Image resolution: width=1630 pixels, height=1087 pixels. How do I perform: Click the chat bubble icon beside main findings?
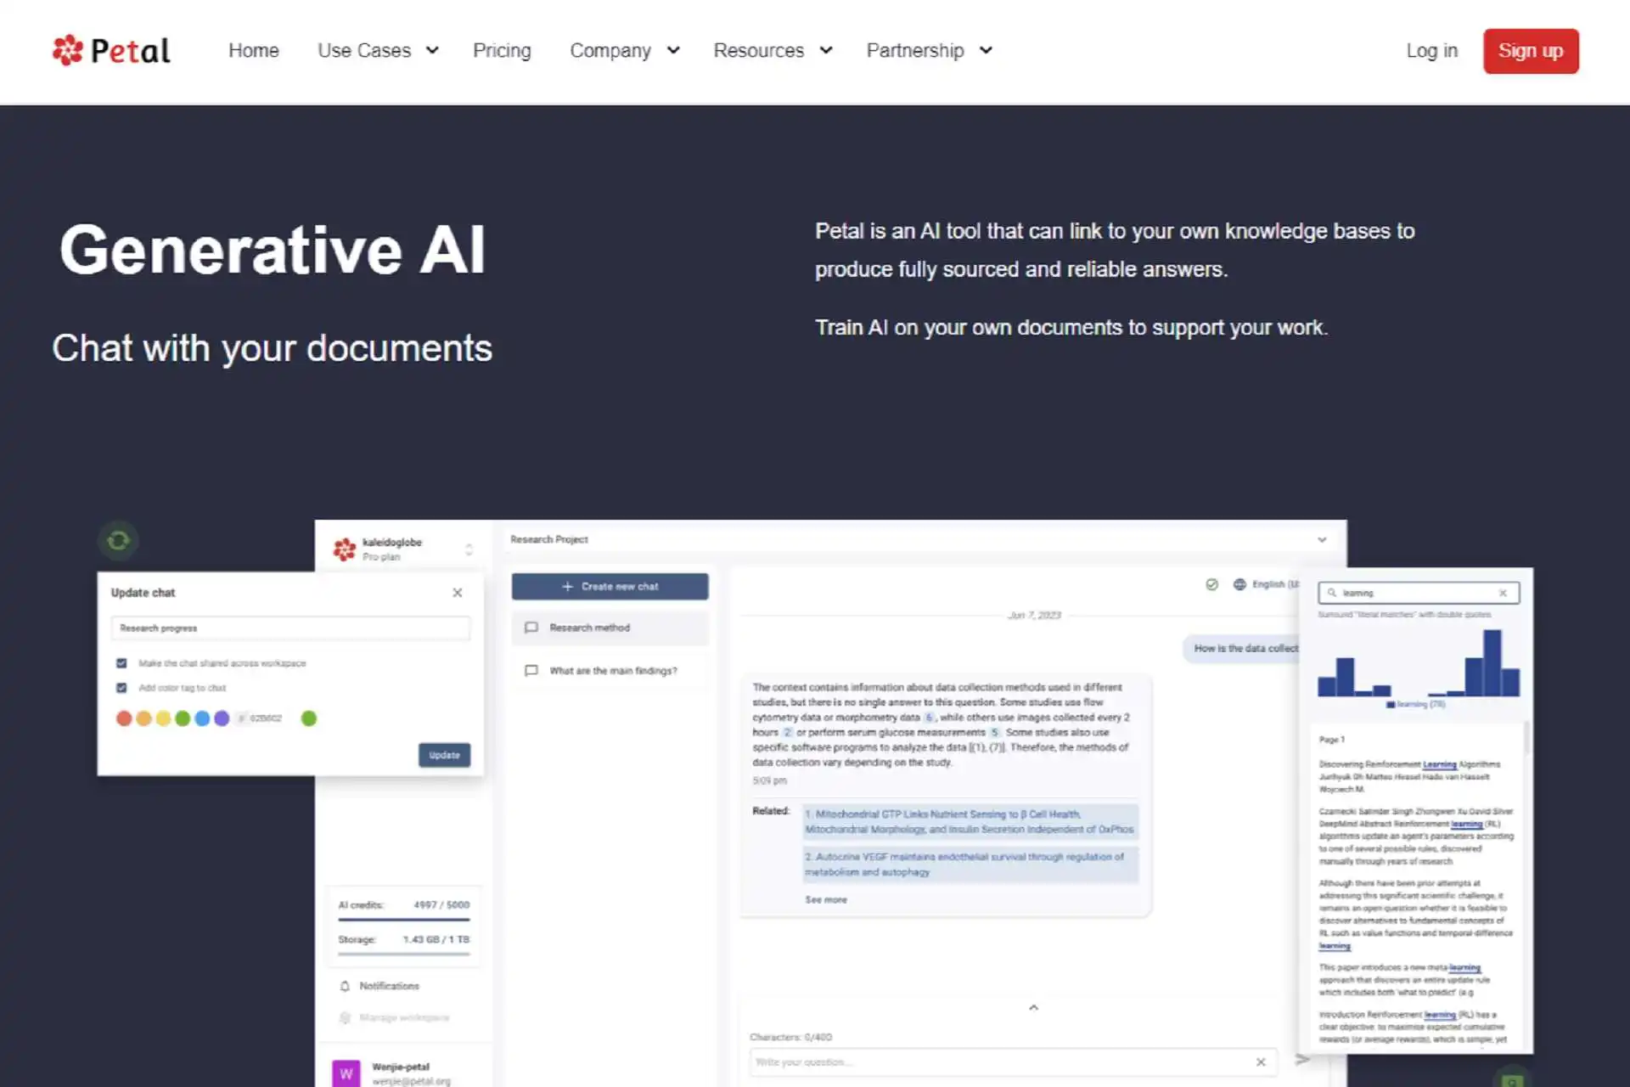530,668
